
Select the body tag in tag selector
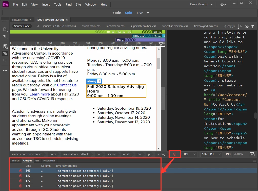(53, 154)
